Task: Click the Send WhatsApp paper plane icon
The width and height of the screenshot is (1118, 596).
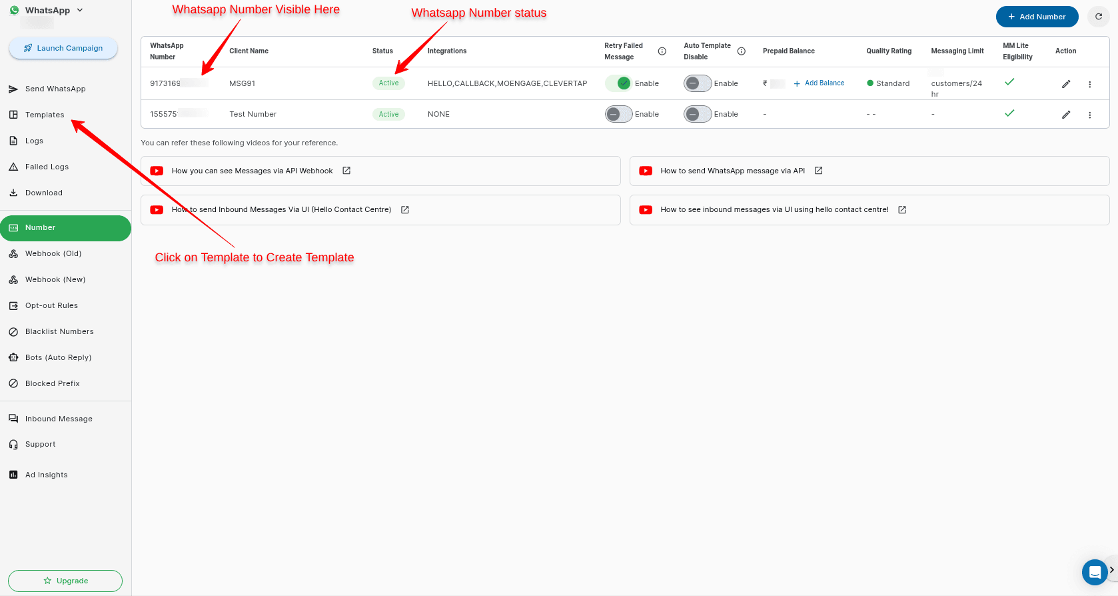Action: pos(13,89)
